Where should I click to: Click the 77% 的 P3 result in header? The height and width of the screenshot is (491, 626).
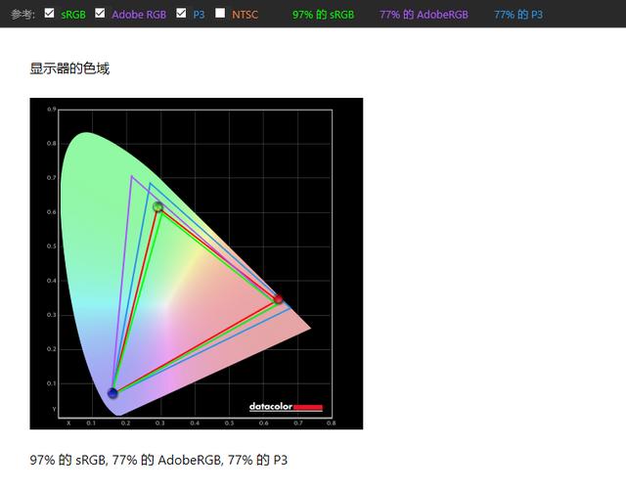coord(516,15)
